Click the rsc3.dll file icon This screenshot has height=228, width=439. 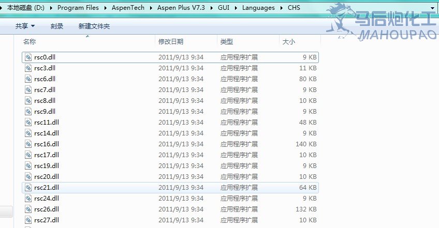(x=28, y=68)
